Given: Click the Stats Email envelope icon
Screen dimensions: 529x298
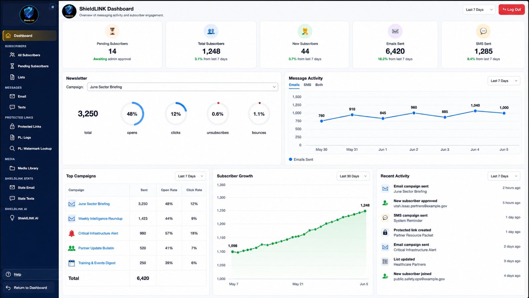Looking at the screenshot, I should tap(12, 187).
